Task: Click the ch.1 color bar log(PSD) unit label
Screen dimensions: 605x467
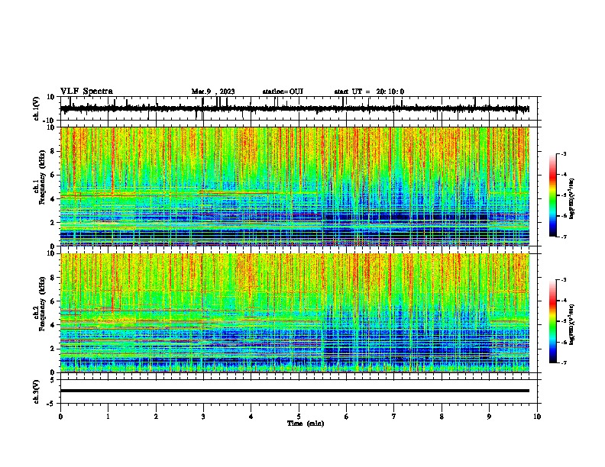Action: click(x=572, y=198)
